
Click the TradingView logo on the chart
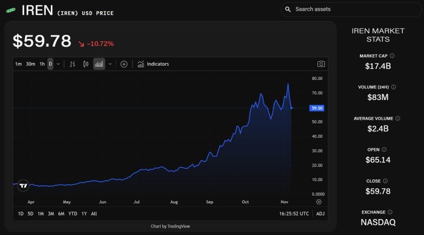tap(23, 185)
